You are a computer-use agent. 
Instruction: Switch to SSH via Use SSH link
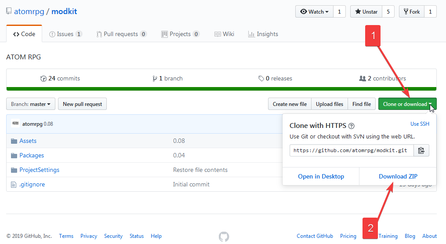[420, 124]
